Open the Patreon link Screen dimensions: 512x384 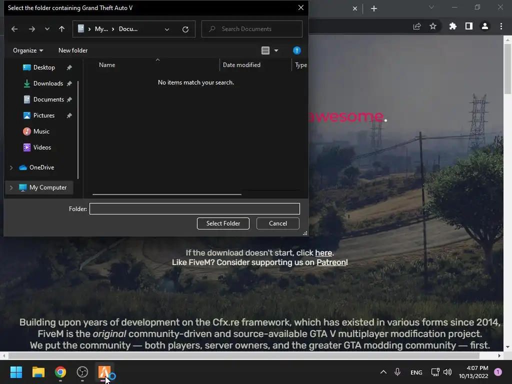pyautogui.click(x=331, y=262)
